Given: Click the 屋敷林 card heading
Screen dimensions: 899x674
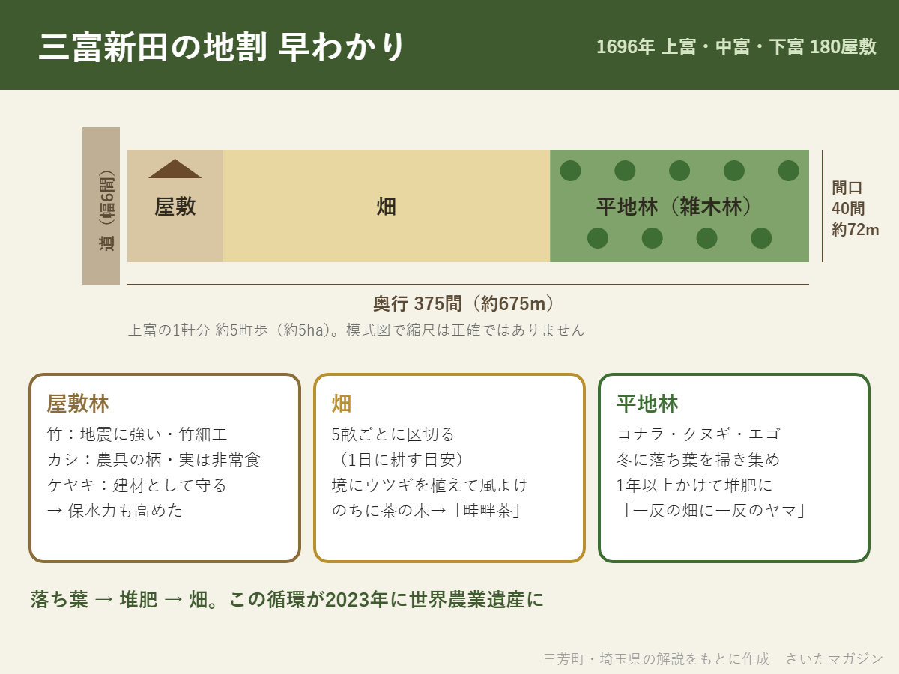Looking at the screenshot, I should click(78, 404).
